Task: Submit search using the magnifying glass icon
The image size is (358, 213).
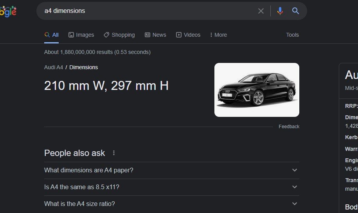Action: (x=295, y=11)
